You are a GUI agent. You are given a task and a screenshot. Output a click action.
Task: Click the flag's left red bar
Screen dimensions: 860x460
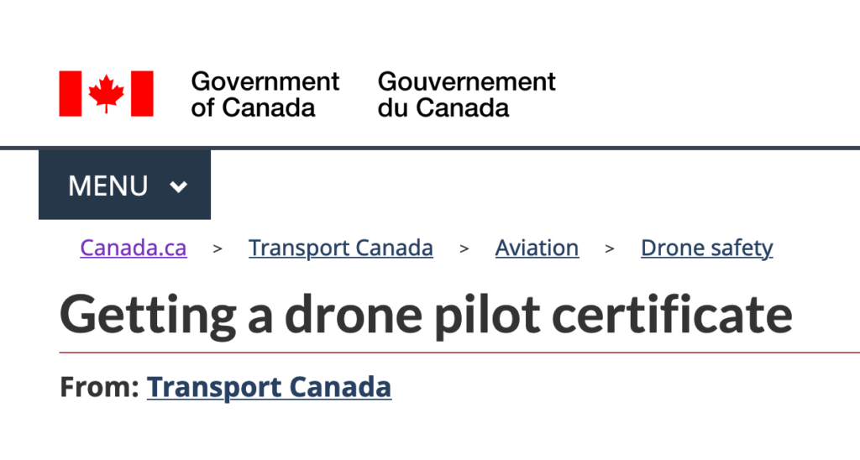point(70,93)
